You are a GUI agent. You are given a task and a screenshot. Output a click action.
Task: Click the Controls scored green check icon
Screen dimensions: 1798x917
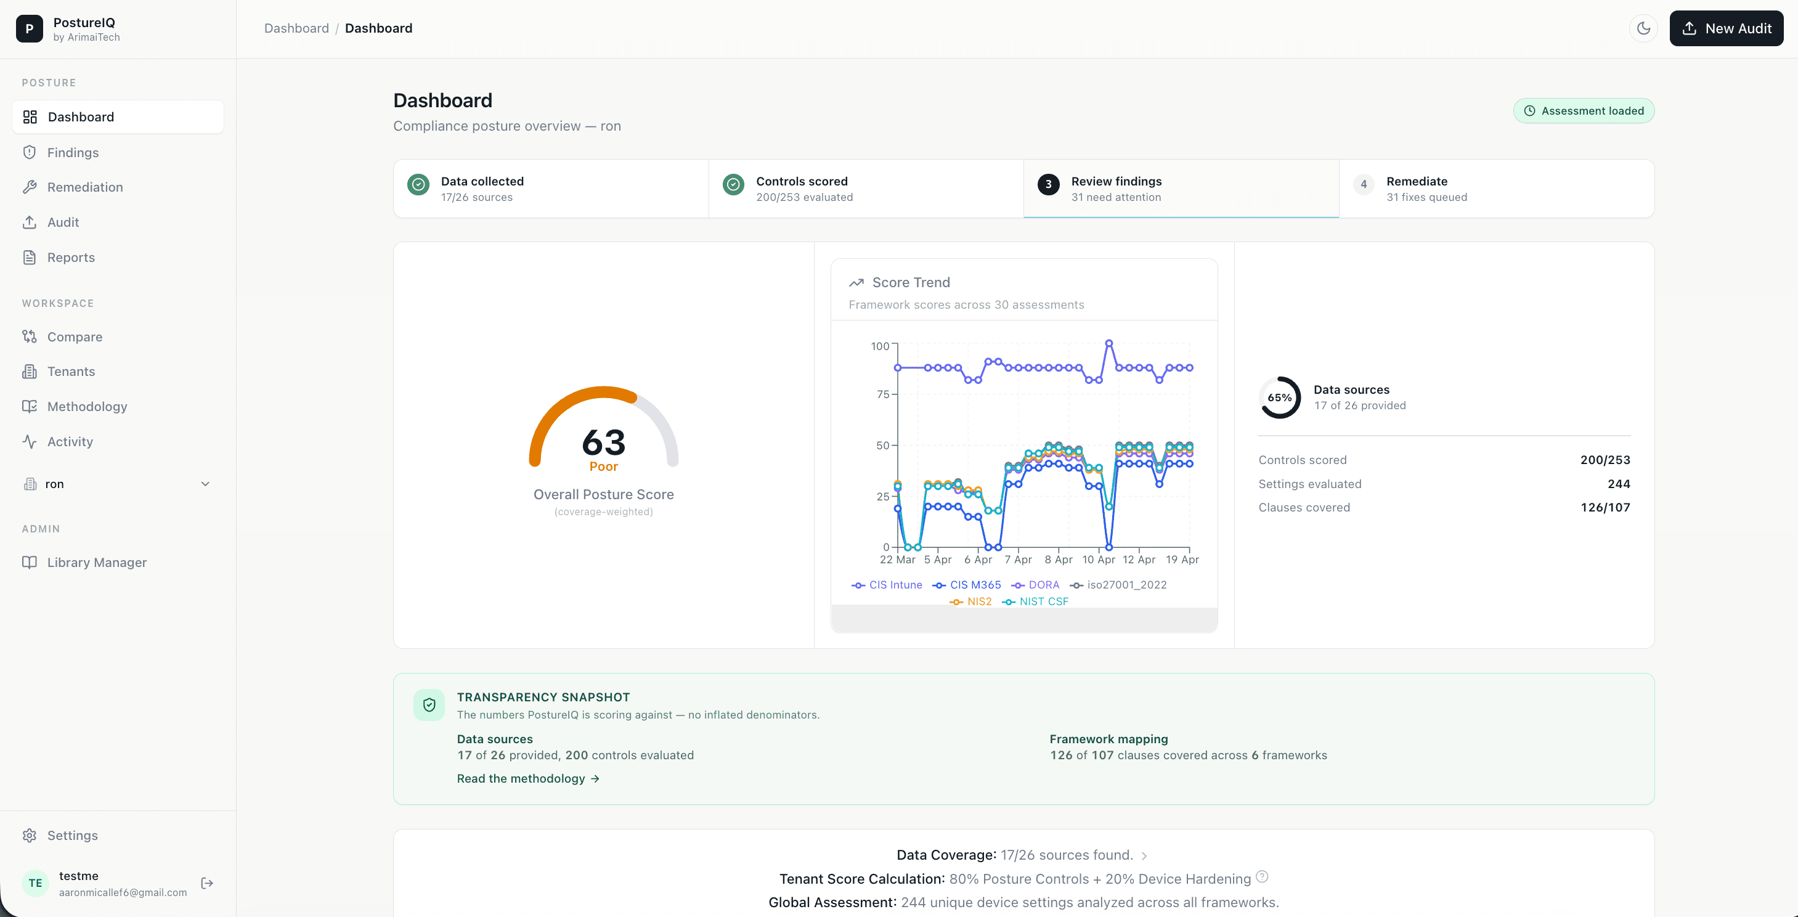[x=734, y=184]
